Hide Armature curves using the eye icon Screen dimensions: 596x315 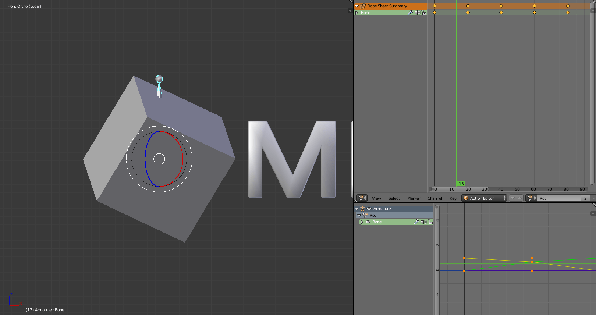click(x=369, y=209)
